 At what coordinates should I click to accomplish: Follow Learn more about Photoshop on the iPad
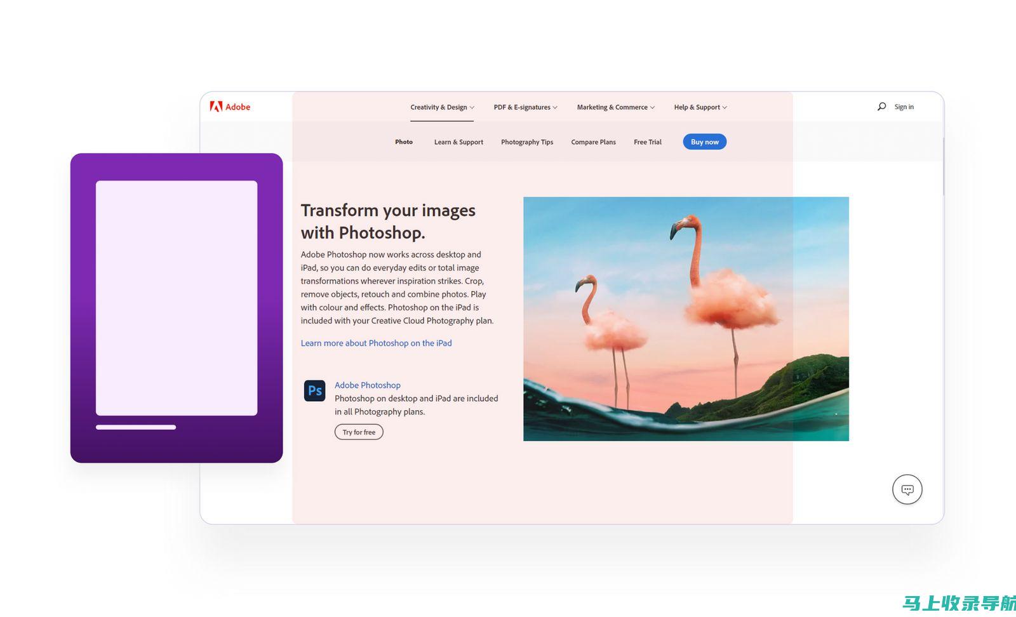click(377, 343)
